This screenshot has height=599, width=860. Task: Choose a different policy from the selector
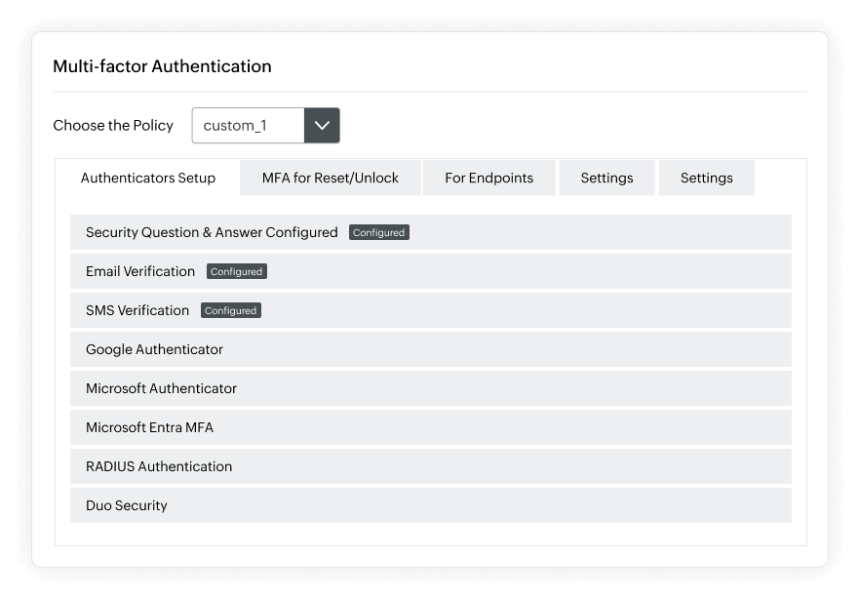coord(247,125)
